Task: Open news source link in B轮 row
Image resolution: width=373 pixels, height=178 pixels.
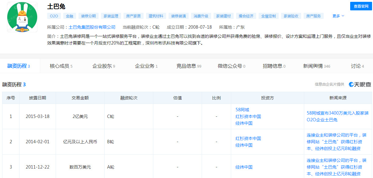Action: coord(336,142)
